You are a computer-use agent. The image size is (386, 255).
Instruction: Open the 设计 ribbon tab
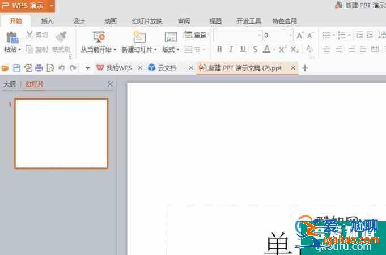coord(79,21)
